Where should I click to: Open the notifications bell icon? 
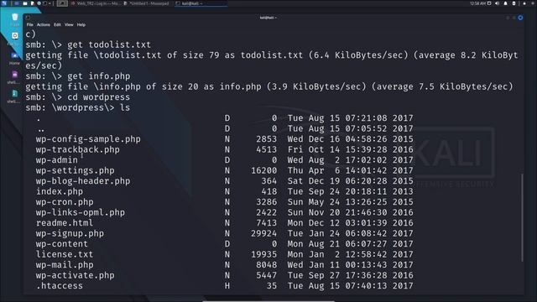click(505, 3)
